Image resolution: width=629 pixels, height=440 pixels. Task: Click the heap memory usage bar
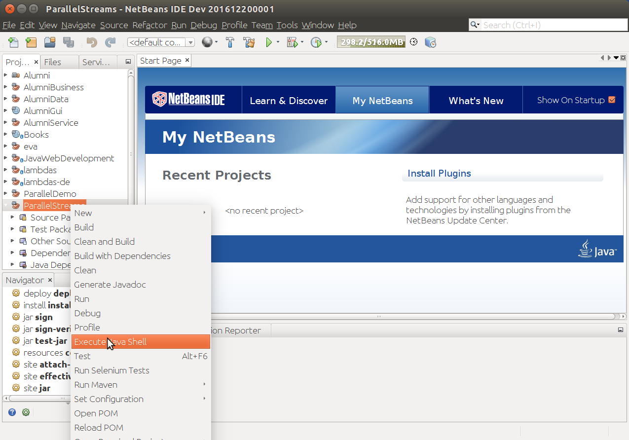point(371,42)
